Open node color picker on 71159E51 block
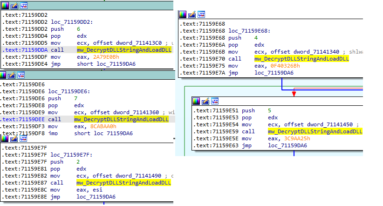 196,101
